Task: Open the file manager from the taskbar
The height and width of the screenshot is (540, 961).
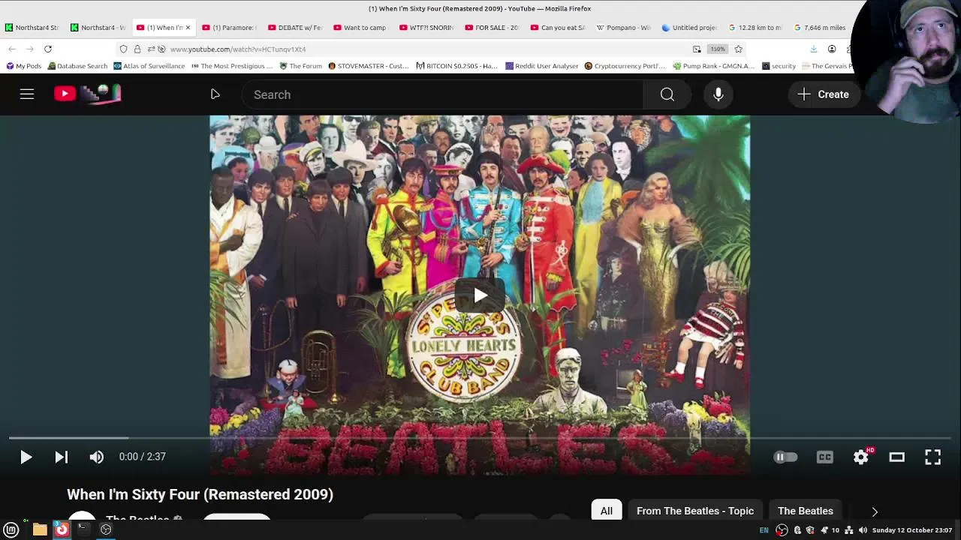Action: (x=40, y=529)
